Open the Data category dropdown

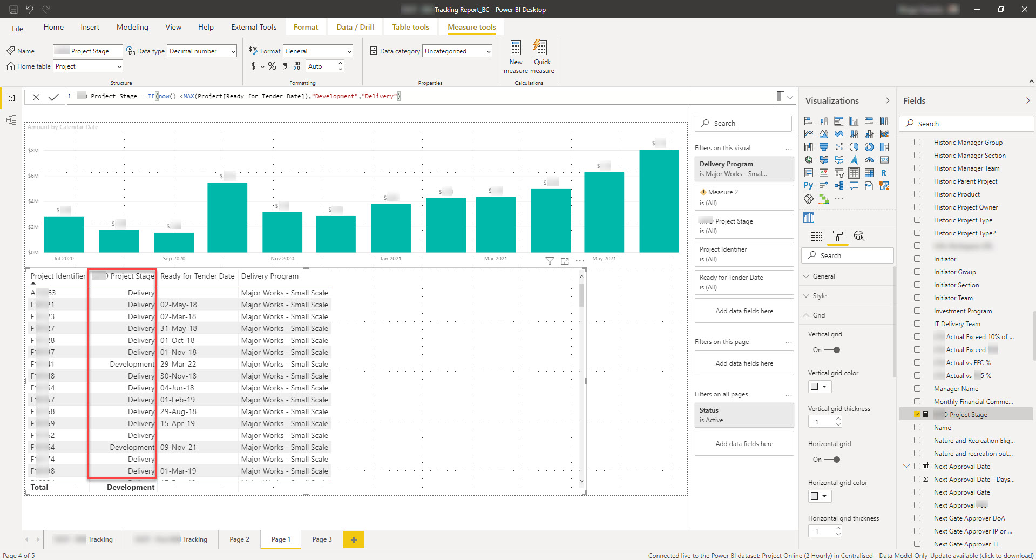pos(457,51)
